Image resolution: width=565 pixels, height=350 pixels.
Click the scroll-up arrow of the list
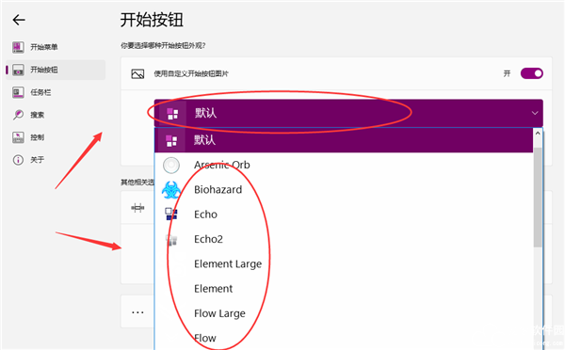pyautogui.click(x=538, y=134)
